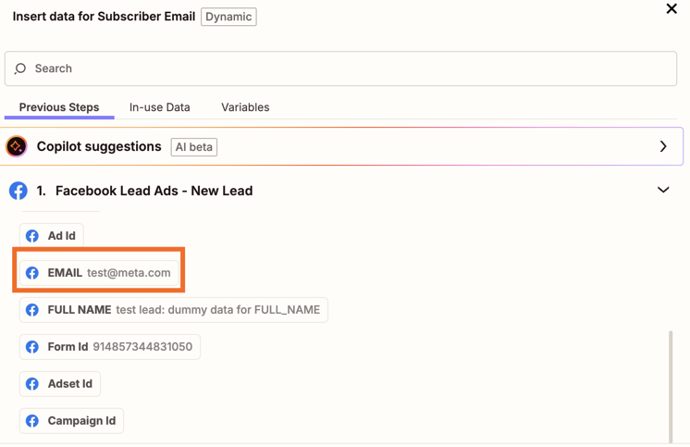
Task: Click the Facebook icon beside Adset Id
Action: point(32,384)
